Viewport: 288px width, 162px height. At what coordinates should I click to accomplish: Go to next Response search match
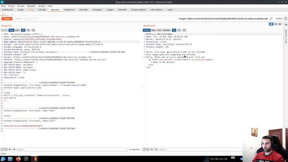(x=156, y=149)
